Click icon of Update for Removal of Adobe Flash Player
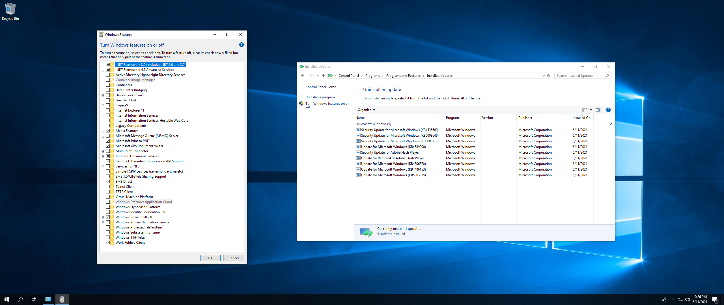The image size is (724, 305). 358,158
